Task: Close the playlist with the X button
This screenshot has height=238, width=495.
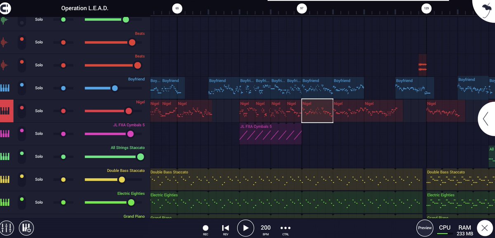Action: click(x=485, y=228)
